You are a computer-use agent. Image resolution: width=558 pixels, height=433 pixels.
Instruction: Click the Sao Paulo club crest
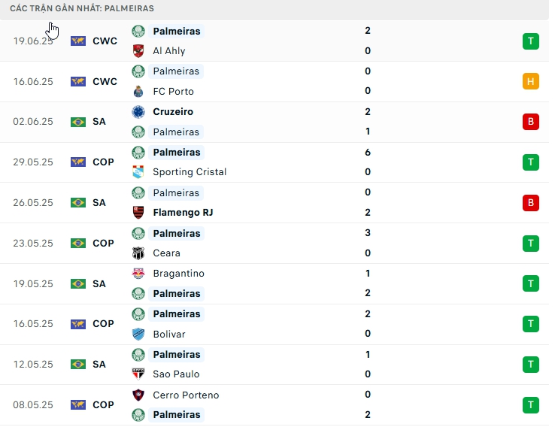click(138, 374)
